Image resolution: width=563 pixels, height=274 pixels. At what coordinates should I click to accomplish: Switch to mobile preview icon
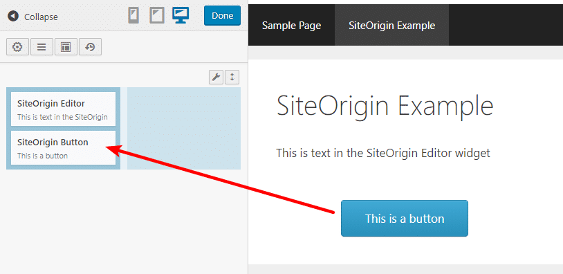[133, 16]
